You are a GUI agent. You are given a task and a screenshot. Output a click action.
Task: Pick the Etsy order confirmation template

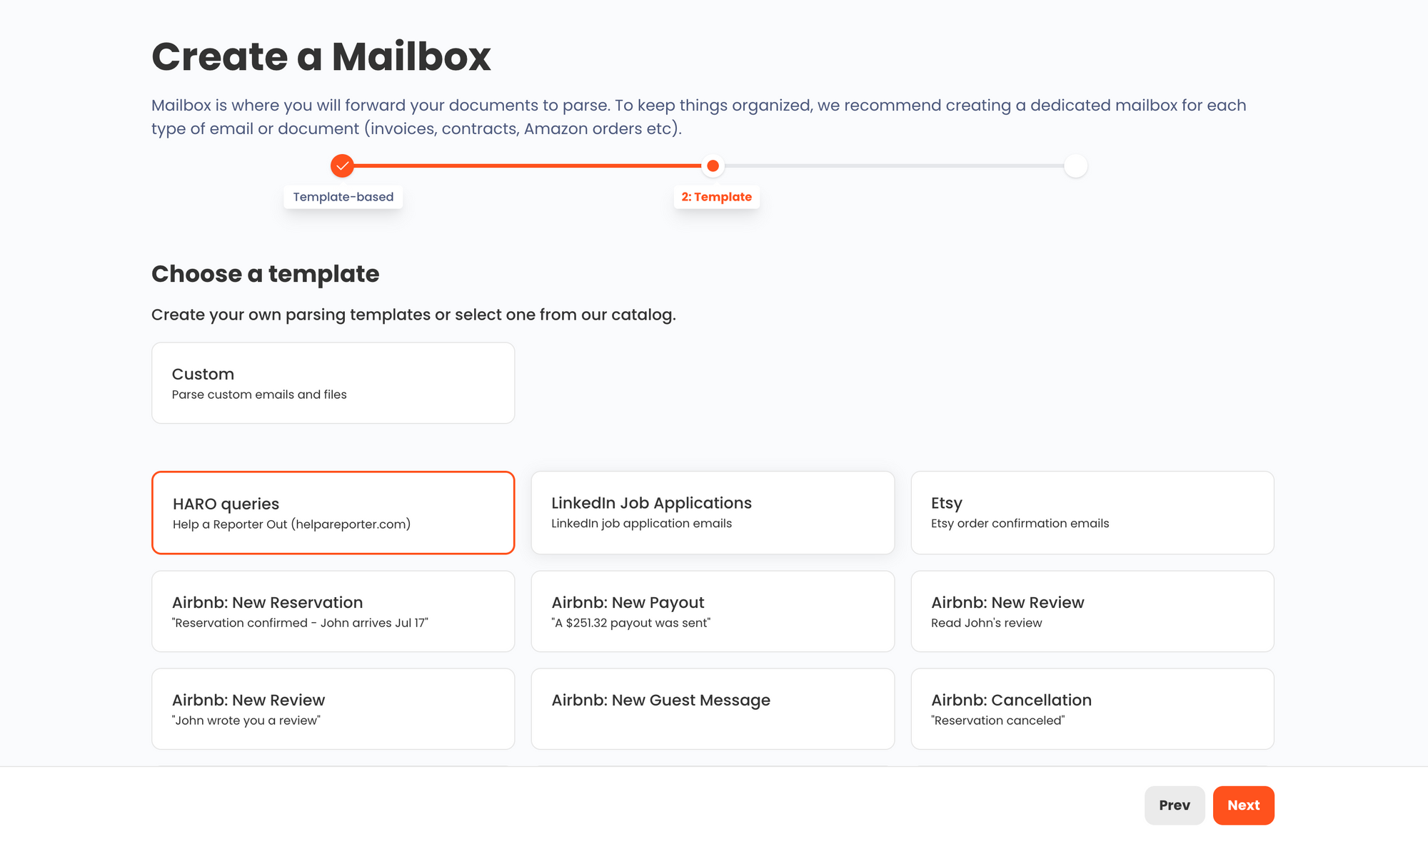tap(1092, 512)
